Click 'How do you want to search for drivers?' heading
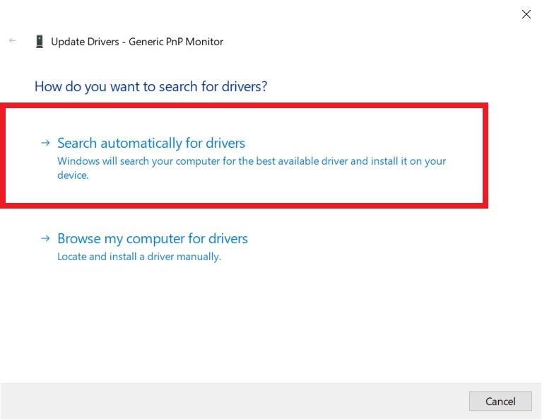 click(151, 86)
